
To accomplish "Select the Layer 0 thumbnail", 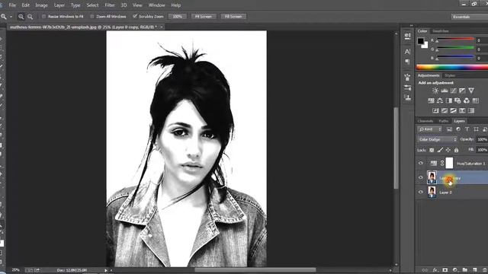I will pos(432,192).
